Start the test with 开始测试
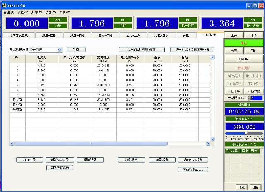 [x=244, y=59]
